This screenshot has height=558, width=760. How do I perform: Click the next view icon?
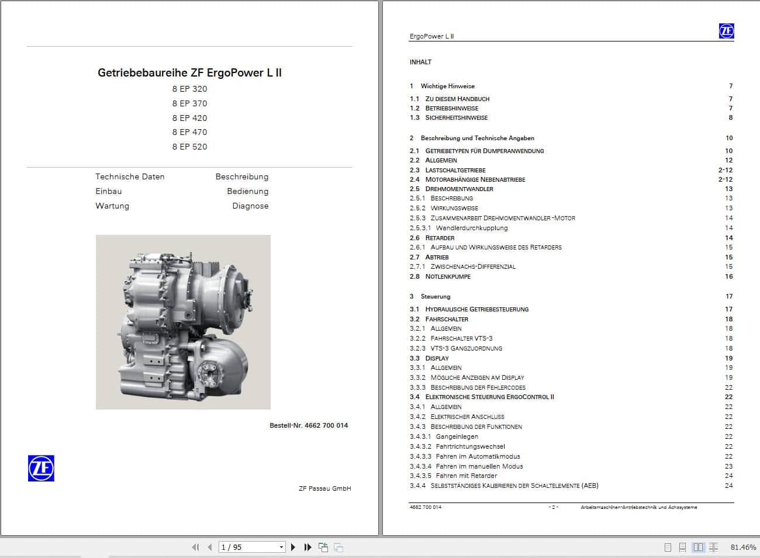(x=338, y=547)
